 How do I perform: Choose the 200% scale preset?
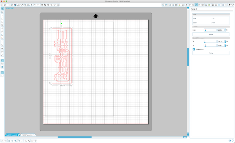(195, 23)
